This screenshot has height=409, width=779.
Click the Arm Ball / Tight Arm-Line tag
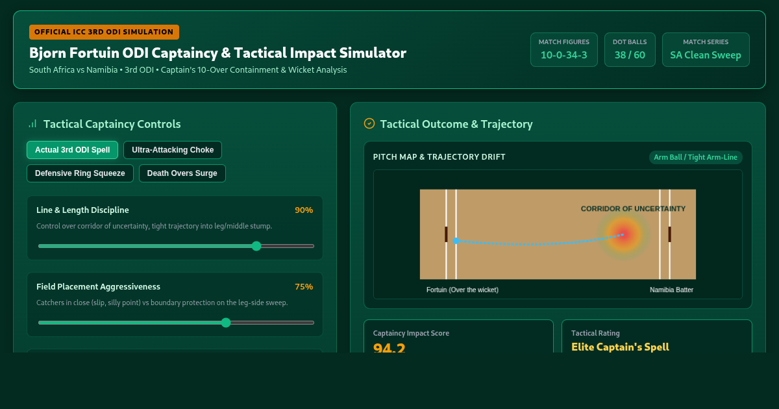point(696,157)
